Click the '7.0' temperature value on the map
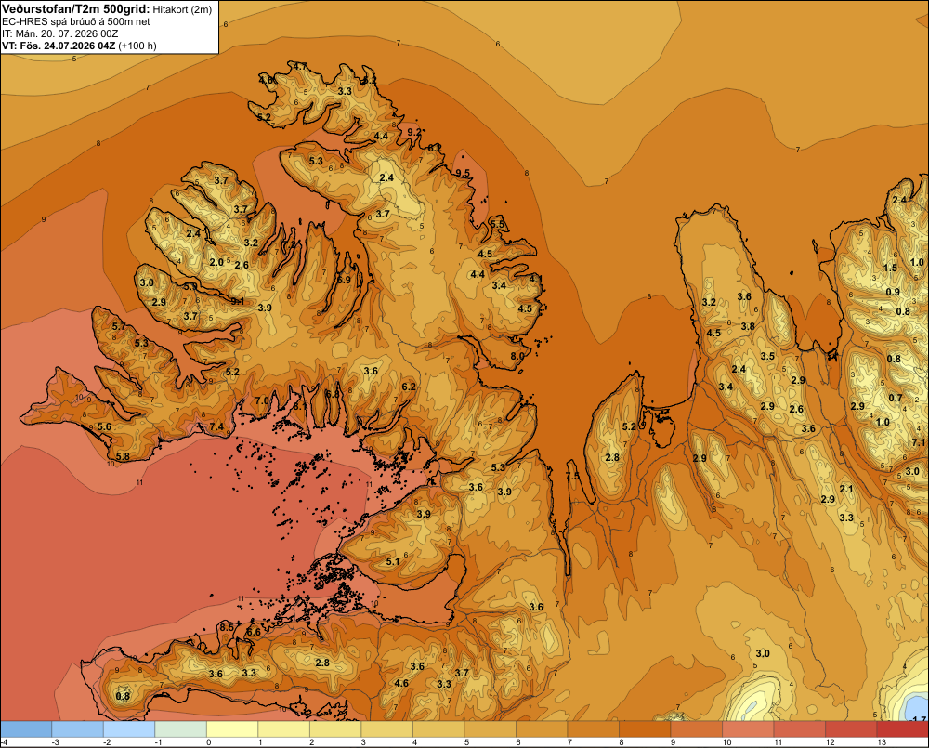 (262, 400)
